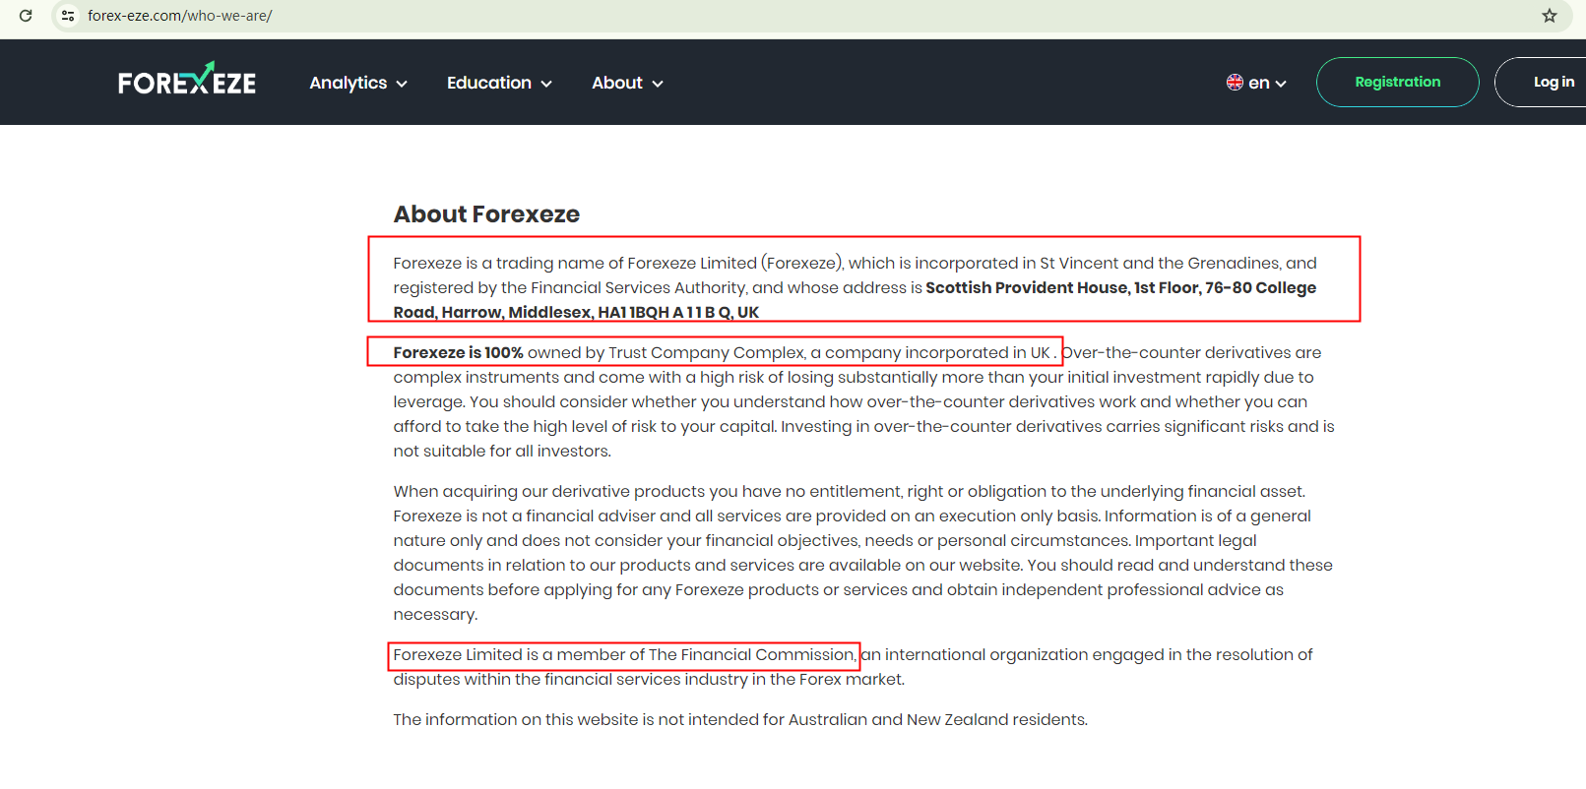
Task: Expand the About menu chevron
Action: (658, 85)
